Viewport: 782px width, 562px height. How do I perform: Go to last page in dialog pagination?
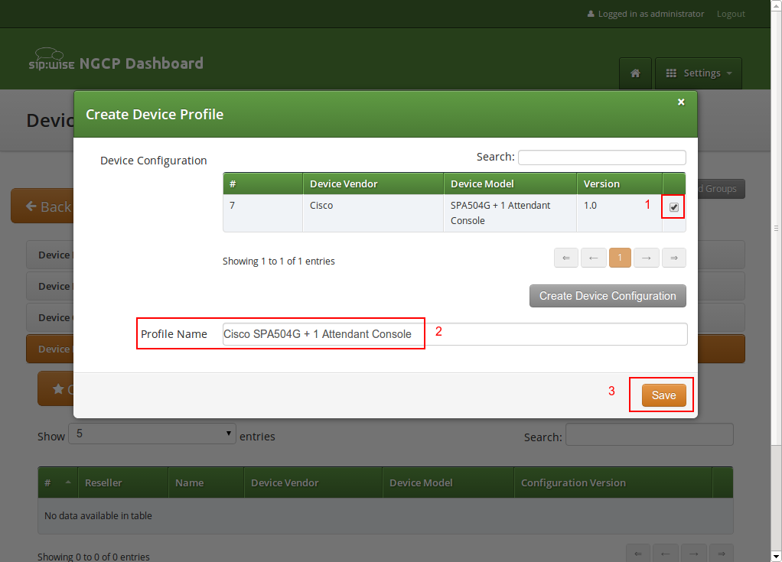click(674, 258)
